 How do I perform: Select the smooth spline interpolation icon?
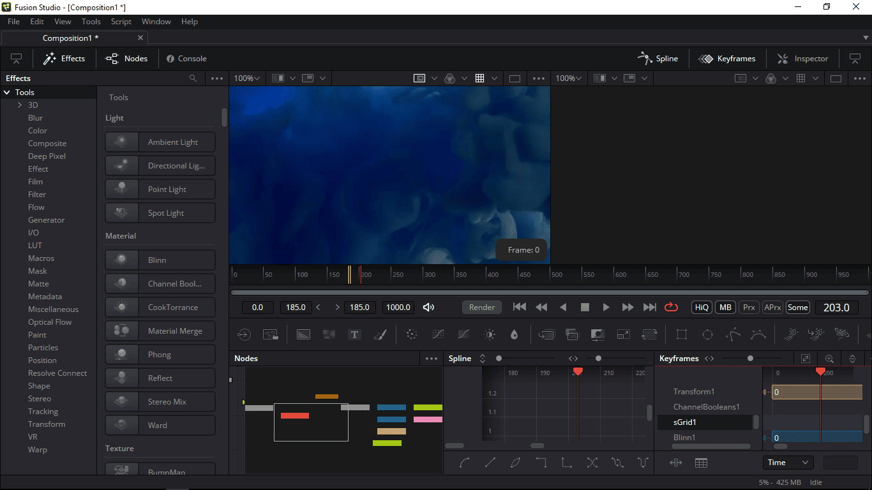click(464, 463)
